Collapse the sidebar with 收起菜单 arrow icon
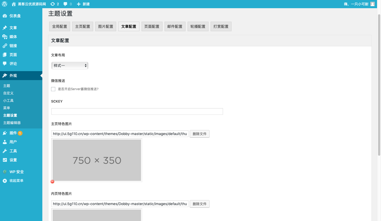Screen dimensions: 381x221 click(x=5, y=181)
